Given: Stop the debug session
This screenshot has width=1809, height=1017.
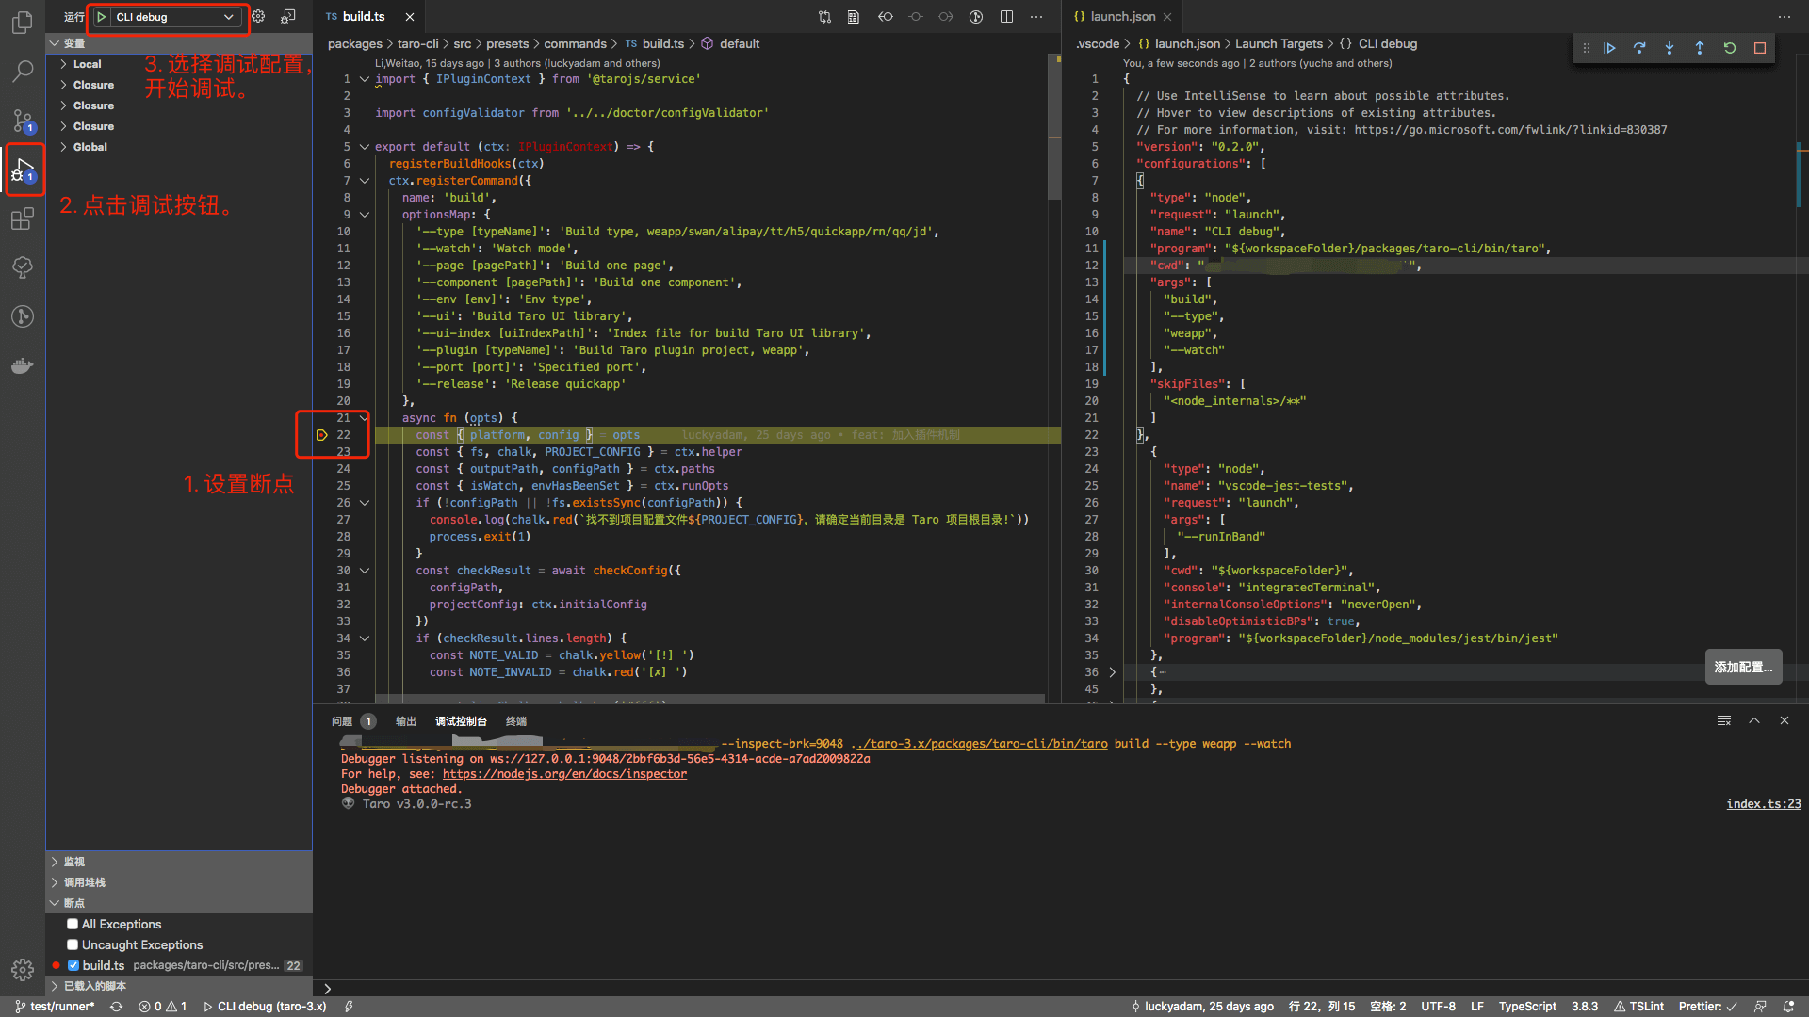Looking at the screenshot, I should (1760, 48).
